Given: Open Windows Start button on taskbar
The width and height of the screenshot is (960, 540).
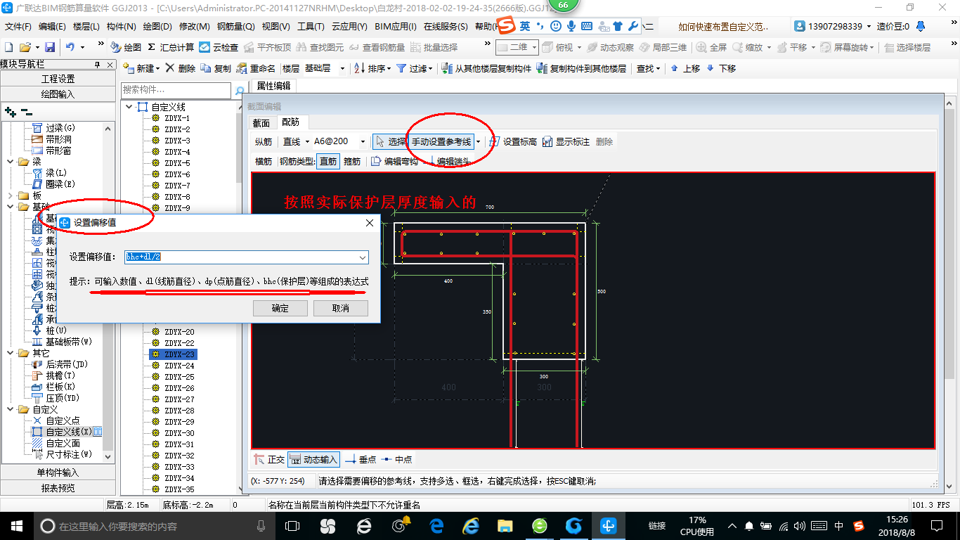Looking at the screenshot, I should click(15, 526).
